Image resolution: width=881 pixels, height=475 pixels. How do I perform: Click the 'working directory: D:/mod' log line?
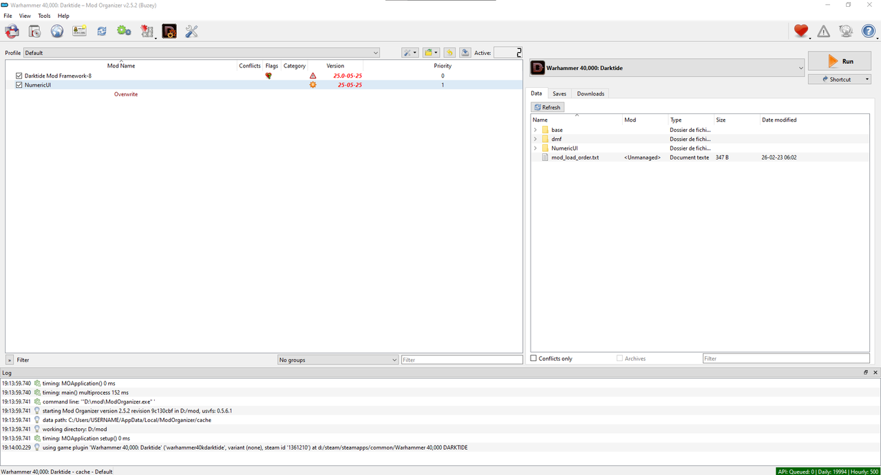pos(75,429)
